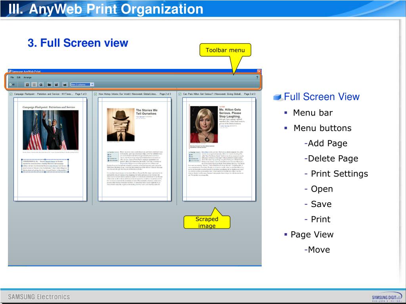Click the Add Page toolbar icon

pyautogui.click(x=27, y=85)
